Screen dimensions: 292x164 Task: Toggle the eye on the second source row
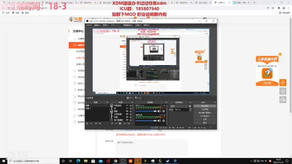[x=127, y=108]
